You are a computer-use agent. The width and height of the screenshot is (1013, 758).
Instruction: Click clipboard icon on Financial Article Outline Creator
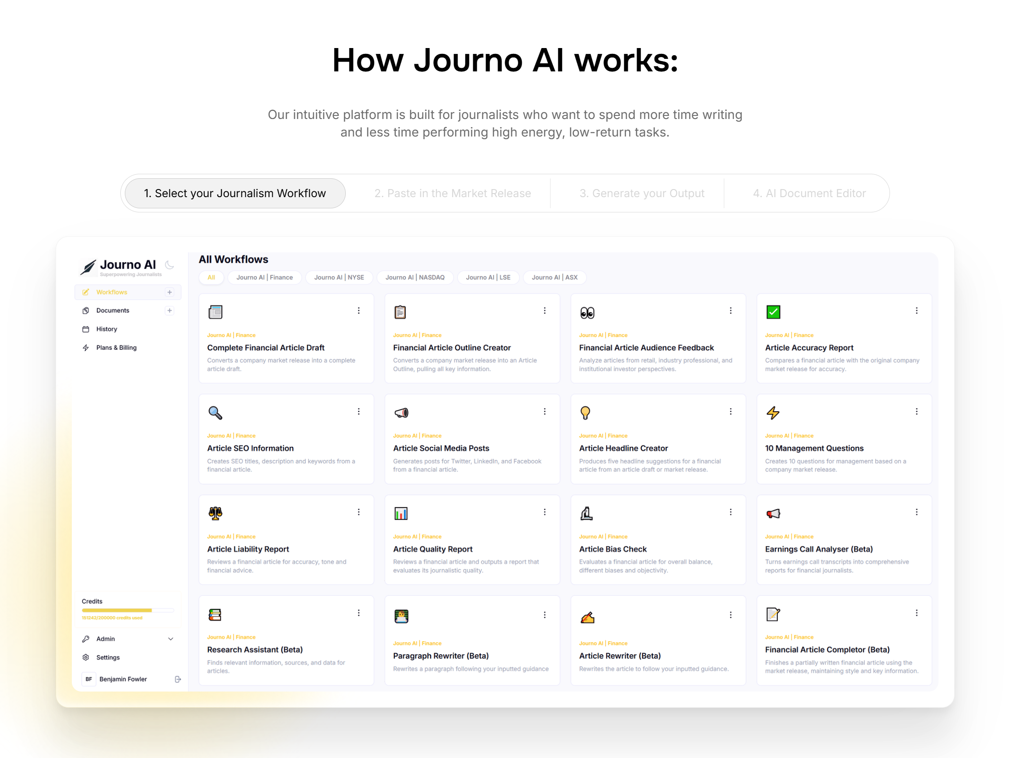coord(400,313)
